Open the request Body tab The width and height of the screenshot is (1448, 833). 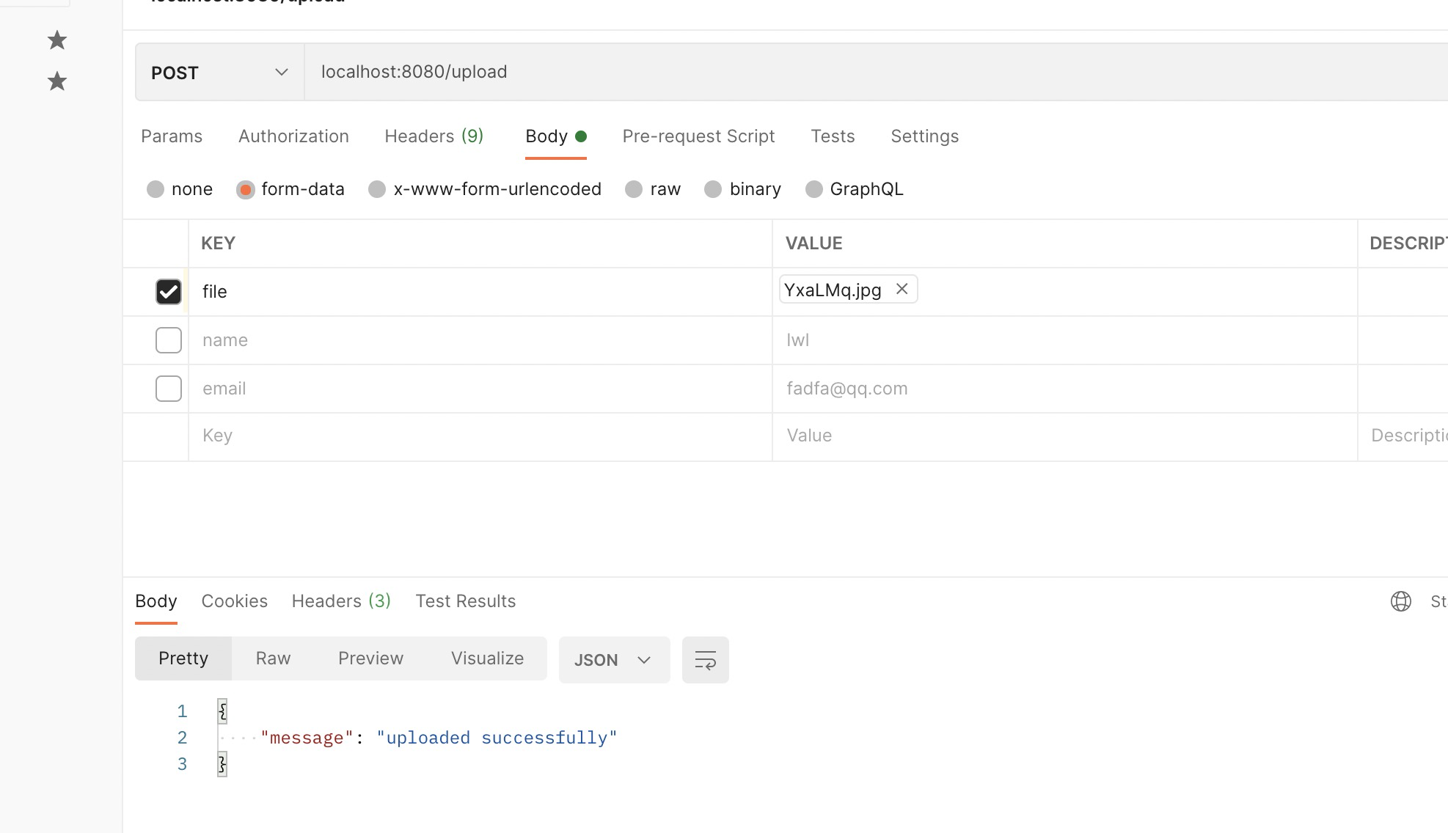click(555, 136)
